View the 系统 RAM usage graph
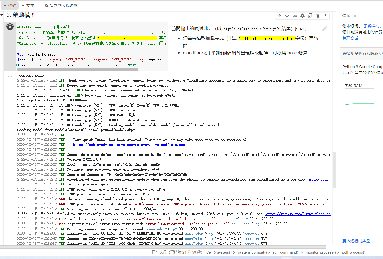This screenshot has height=259, width=383. (359, 97)
